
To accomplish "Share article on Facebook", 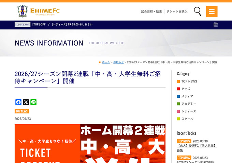I will click(18, 102).
